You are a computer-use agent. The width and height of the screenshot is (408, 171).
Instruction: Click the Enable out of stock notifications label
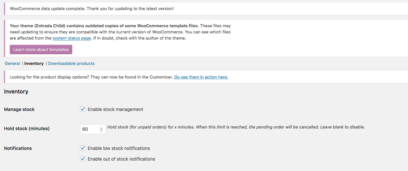tap(121, 159)
